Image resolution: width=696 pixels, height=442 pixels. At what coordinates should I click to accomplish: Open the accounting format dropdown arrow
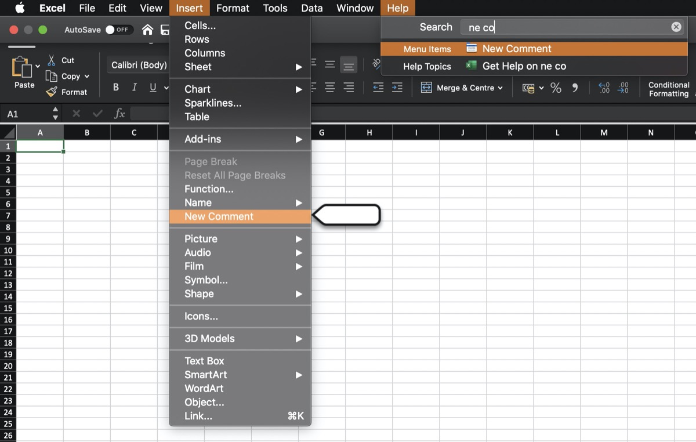[541, 88]
